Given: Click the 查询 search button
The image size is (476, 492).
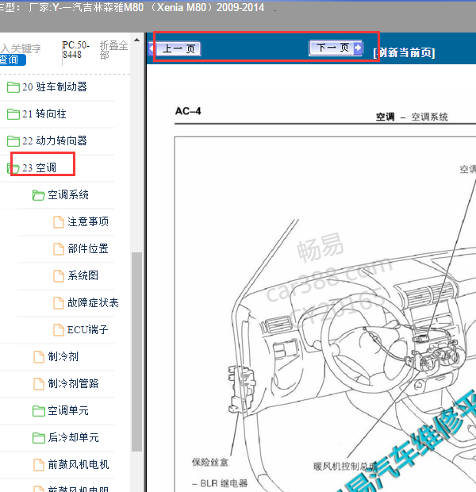Looking at the screenshot, I should (13, 60).
